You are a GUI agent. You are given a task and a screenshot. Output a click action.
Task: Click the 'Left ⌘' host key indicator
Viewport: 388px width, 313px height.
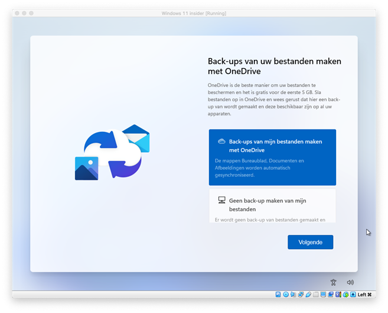pos(364,295)
